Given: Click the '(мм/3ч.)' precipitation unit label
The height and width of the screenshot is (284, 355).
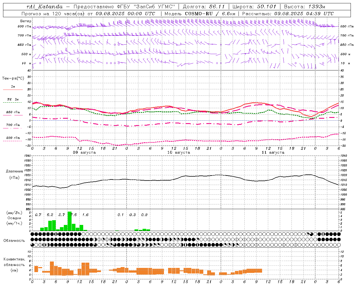Looking at the screenshot, I should pyautogui.click(x=14, y=213).
